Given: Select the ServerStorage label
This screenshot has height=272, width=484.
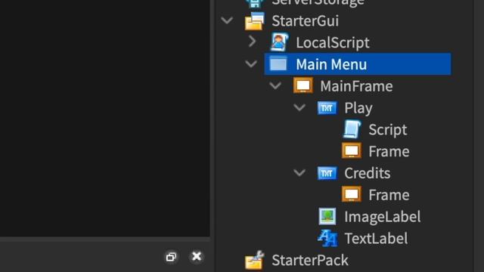Looking at the screenshot, I should tap(318, 3).
